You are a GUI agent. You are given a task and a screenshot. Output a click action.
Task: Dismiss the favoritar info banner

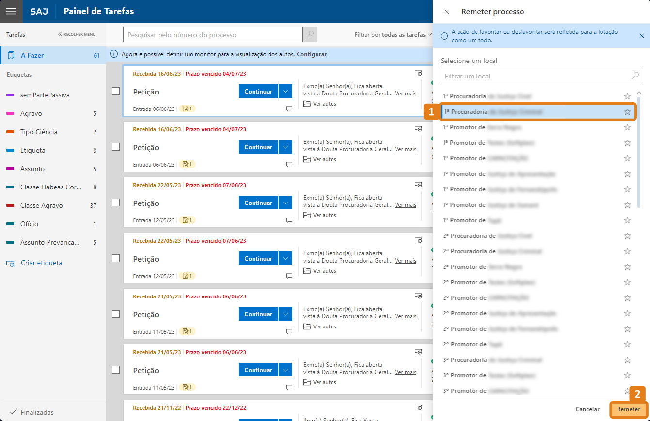[x=641, y=36]
